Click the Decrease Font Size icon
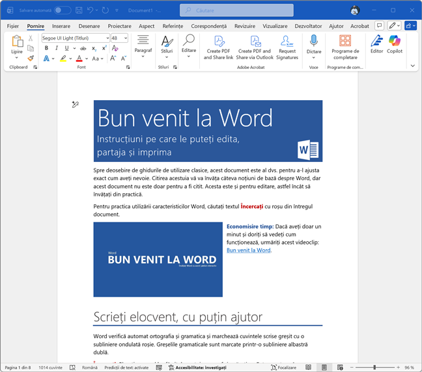This screenshot has height=372, width=422. (124, 59)
